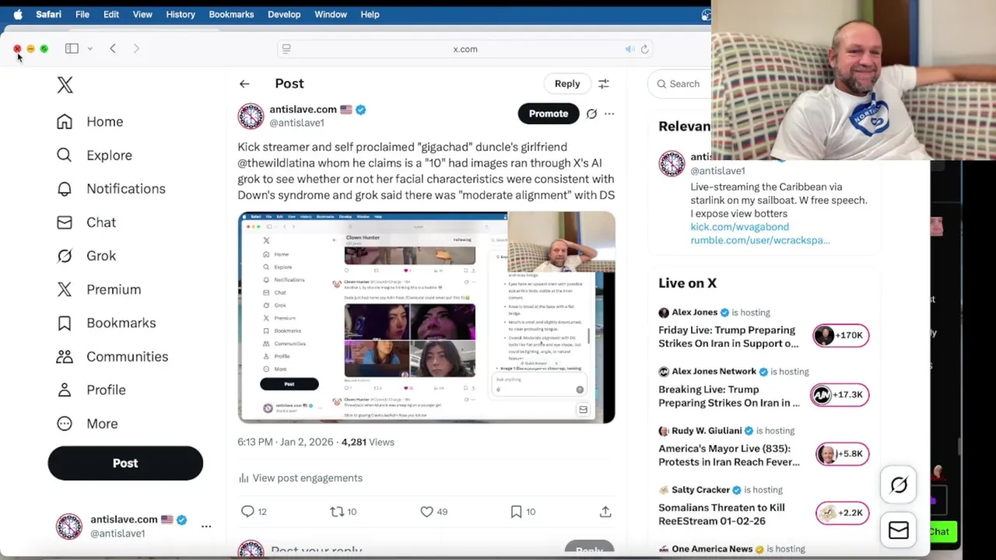Open Safari's sidebar toggle button

(x=72, y=49)
